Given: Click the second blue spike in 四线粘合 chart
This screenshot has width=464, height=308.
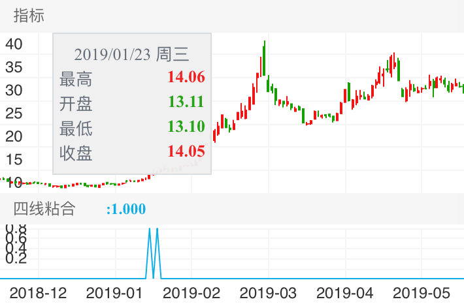Looking at the screenshot, I should [157, 253].
